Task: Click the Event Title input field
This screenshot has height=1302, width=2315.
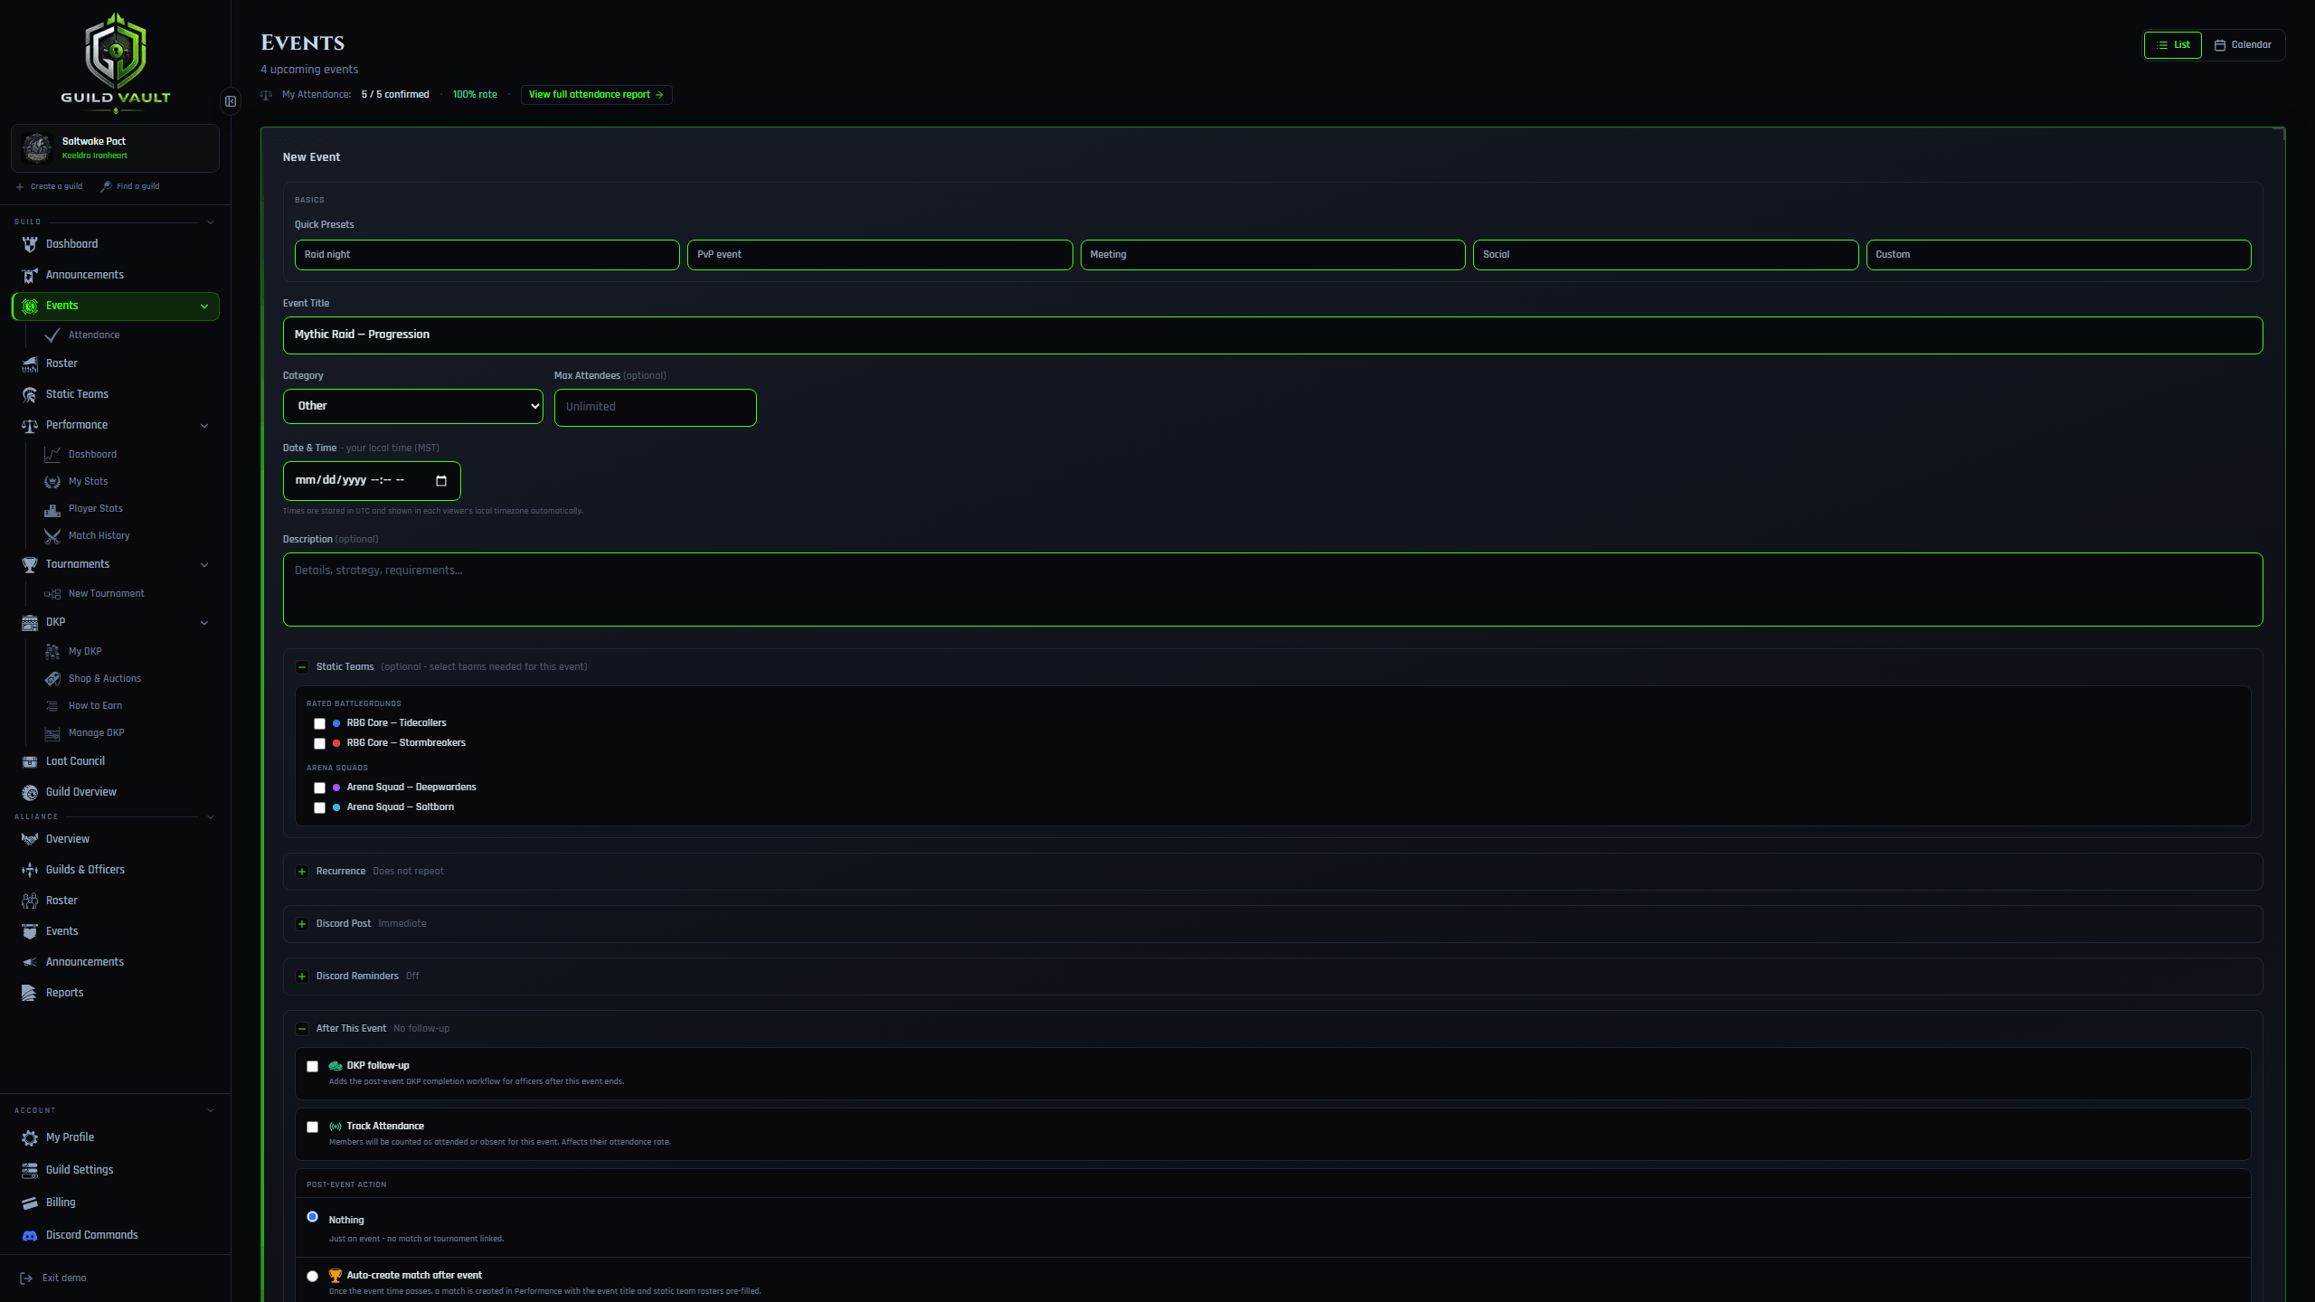Action: [1272, 335]
